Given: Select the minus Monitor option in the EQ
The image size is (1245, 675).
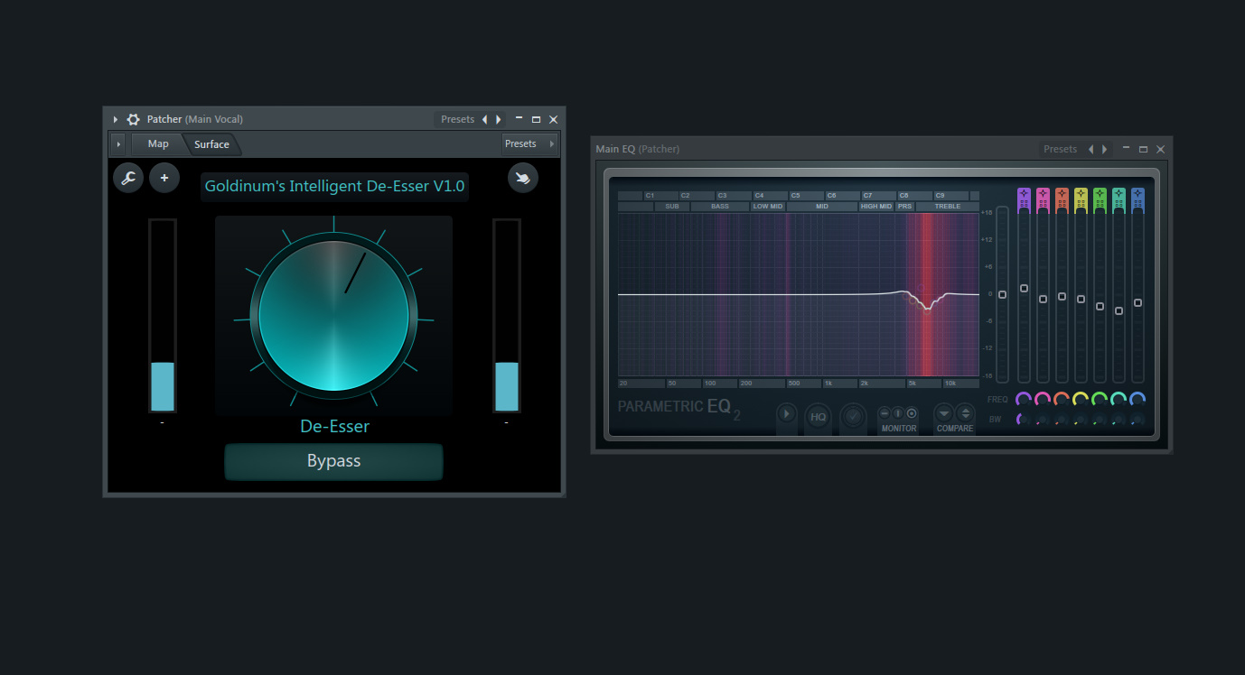Looking at the screenshot, I should pos(885,413).
